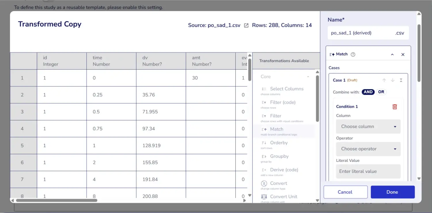Image resolution: width=432 pixels, height=213 pixels.
Task: Close the Match transformation panel
Action: (x=403, y=54)
